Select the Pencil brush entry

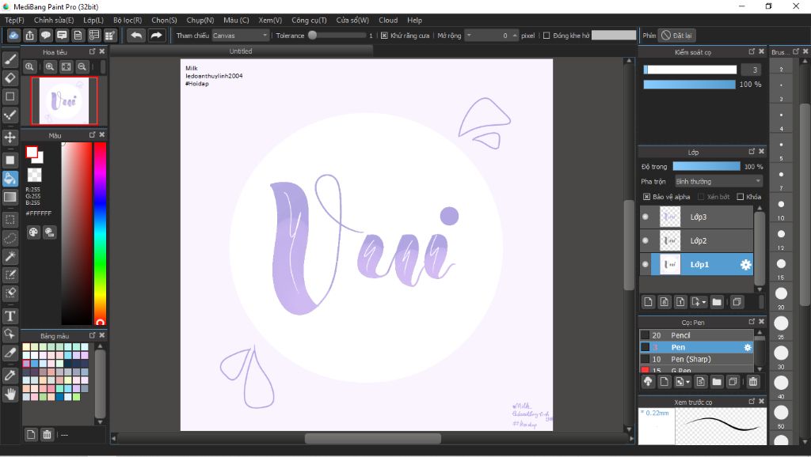[x=696, y=335]
